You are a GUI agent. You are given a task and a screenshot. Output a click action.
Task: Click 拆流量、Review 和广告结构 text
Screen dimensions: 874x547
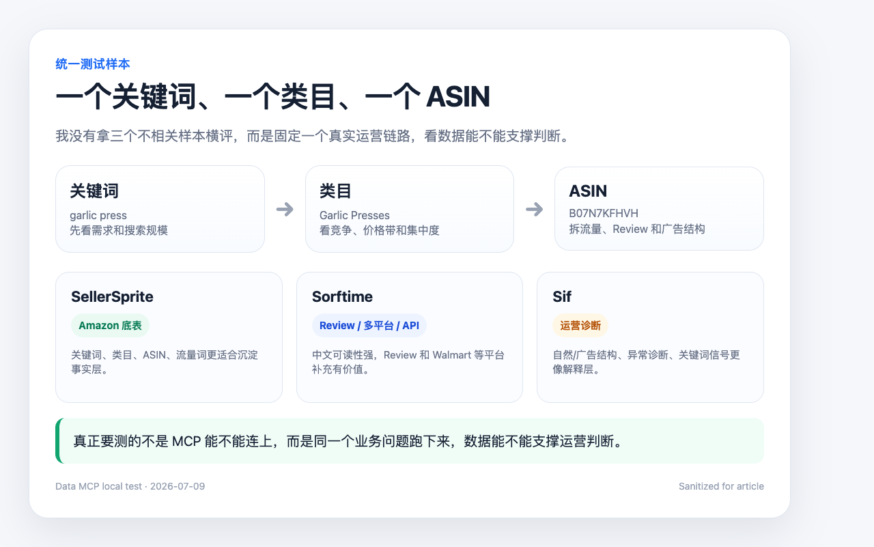tap(637, 229)
